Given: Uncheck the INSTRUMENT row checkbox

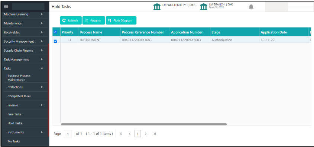Looking at the screenshot, I should click(55, 41).
